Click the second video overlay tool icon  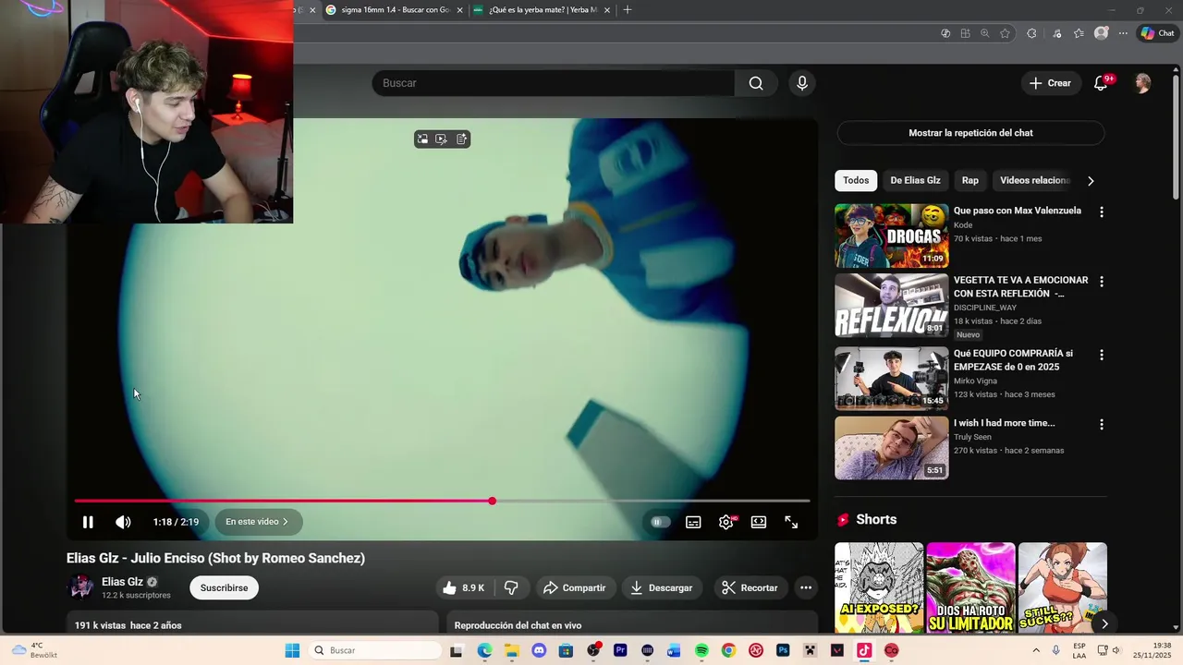coord(442,139)
